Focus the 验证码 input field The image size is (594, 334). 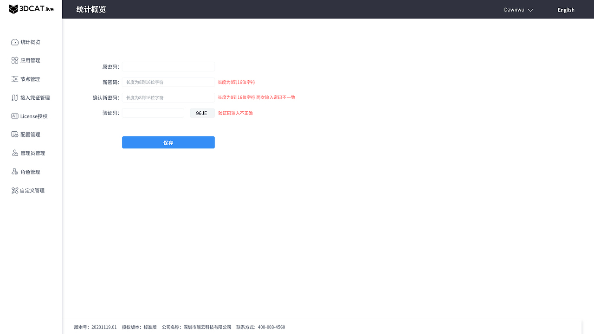[x=153, y=113]
